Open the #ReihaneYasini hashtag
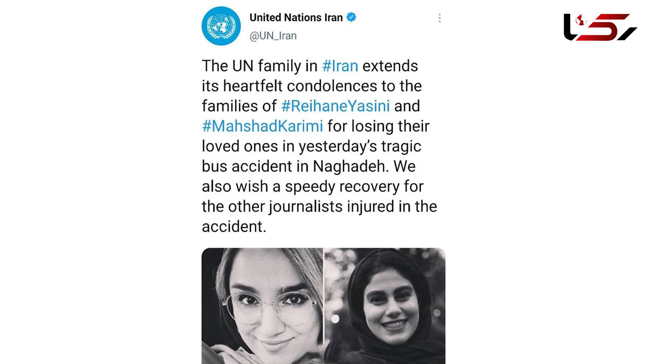 pyautogui.click(x=334, y=106)
